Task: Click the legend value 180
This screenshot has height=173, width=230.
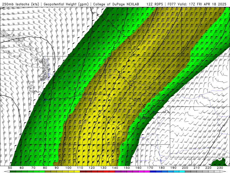Action: coord(162,168)
